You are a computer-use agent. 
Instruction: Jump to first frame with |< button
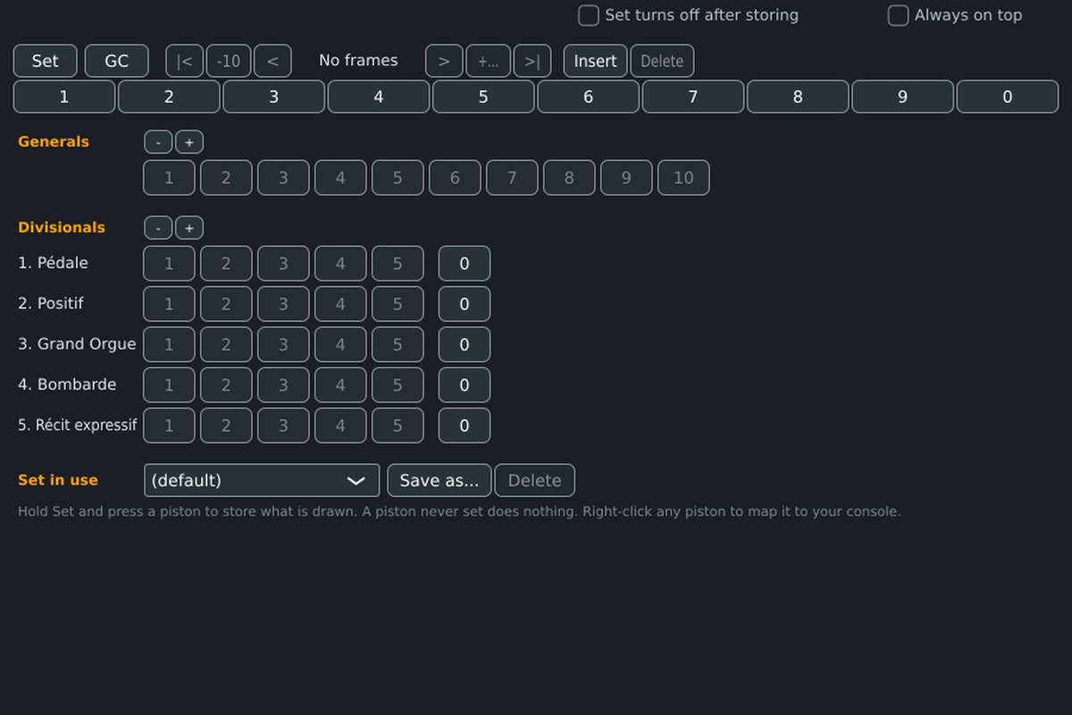click(x=185, y=61)
